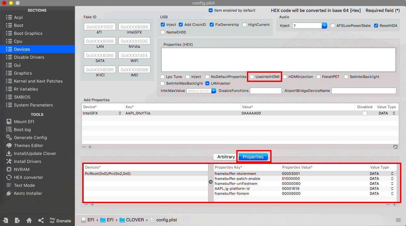Open the Themes Editor

pos(29,145)
